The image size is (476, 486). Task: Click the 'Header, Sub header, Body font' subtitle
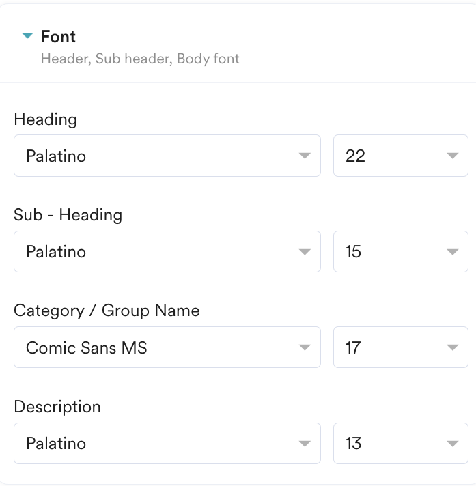click(x=140, y=59)
